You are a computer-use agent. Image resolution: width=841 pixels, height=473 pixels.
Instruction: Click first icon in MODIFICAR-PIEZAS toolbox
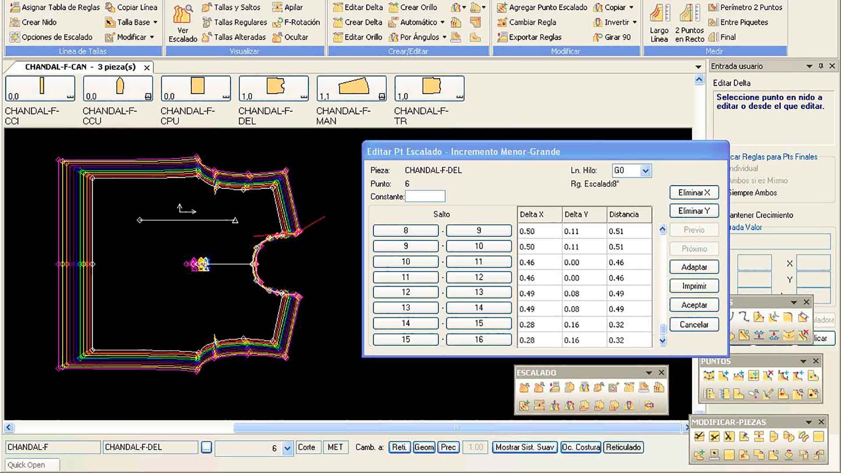pos(699,437)
